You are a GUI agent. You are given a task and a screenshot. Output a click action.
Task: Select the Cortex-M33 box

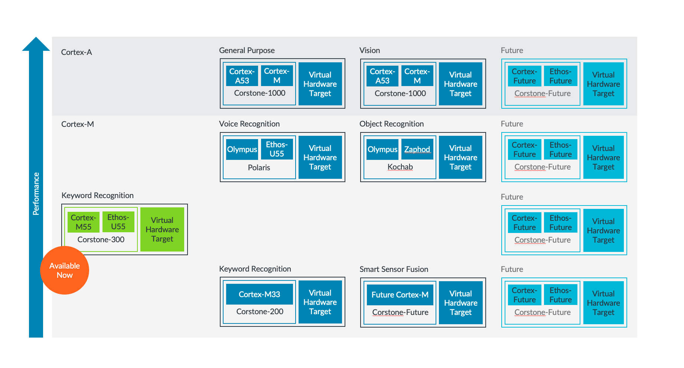(259, 295)
